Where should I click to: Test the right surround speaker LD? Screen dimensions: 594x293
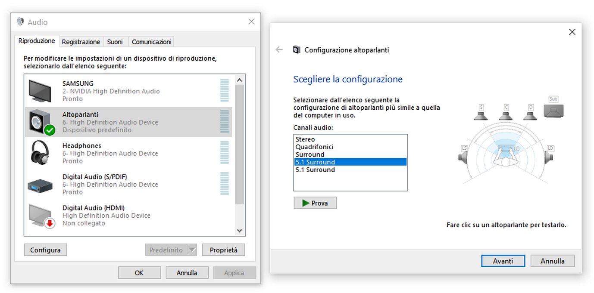[x=549, y=155]
